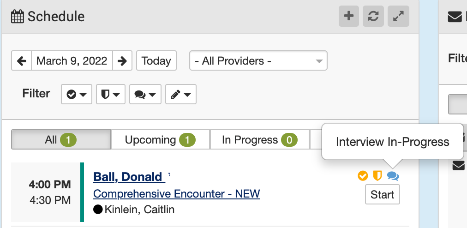
Task: Open the chat bubbles filter dropdown
Action: 145,94
